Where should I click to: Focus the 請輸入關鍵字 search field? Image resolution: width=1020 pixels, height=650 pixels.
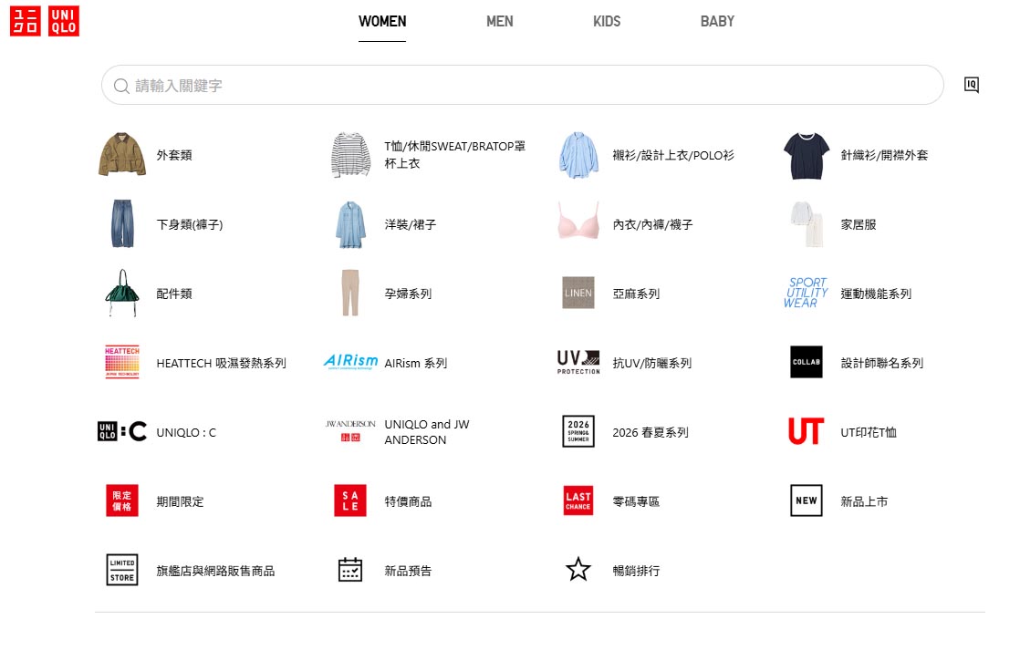coord(523,85)
